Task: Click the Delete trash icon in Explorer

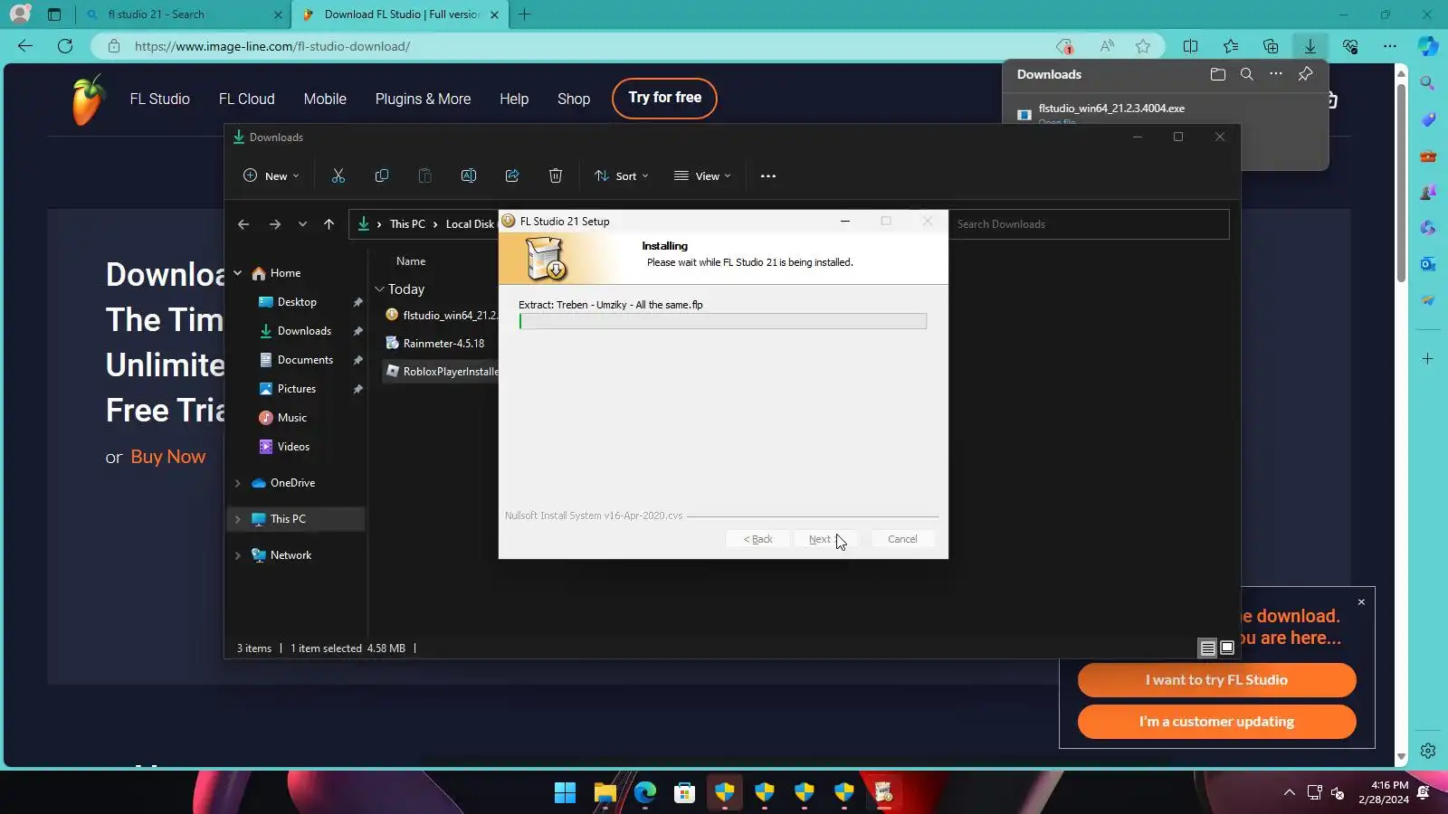Action: tap(556, 176)
